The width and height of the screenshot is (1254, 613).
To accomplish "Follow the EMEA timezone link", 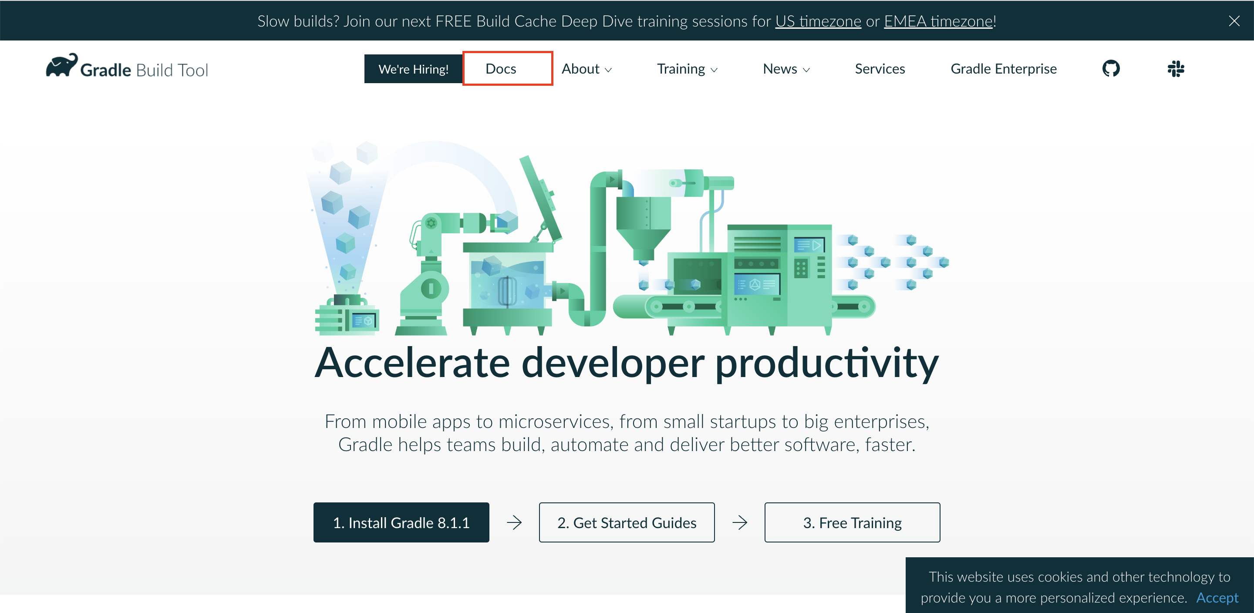I will point(938,21).
